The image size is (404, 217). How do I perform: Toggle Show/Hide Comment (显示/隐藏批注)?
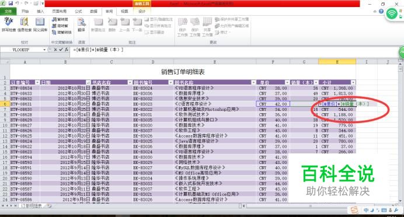(158, 19)
